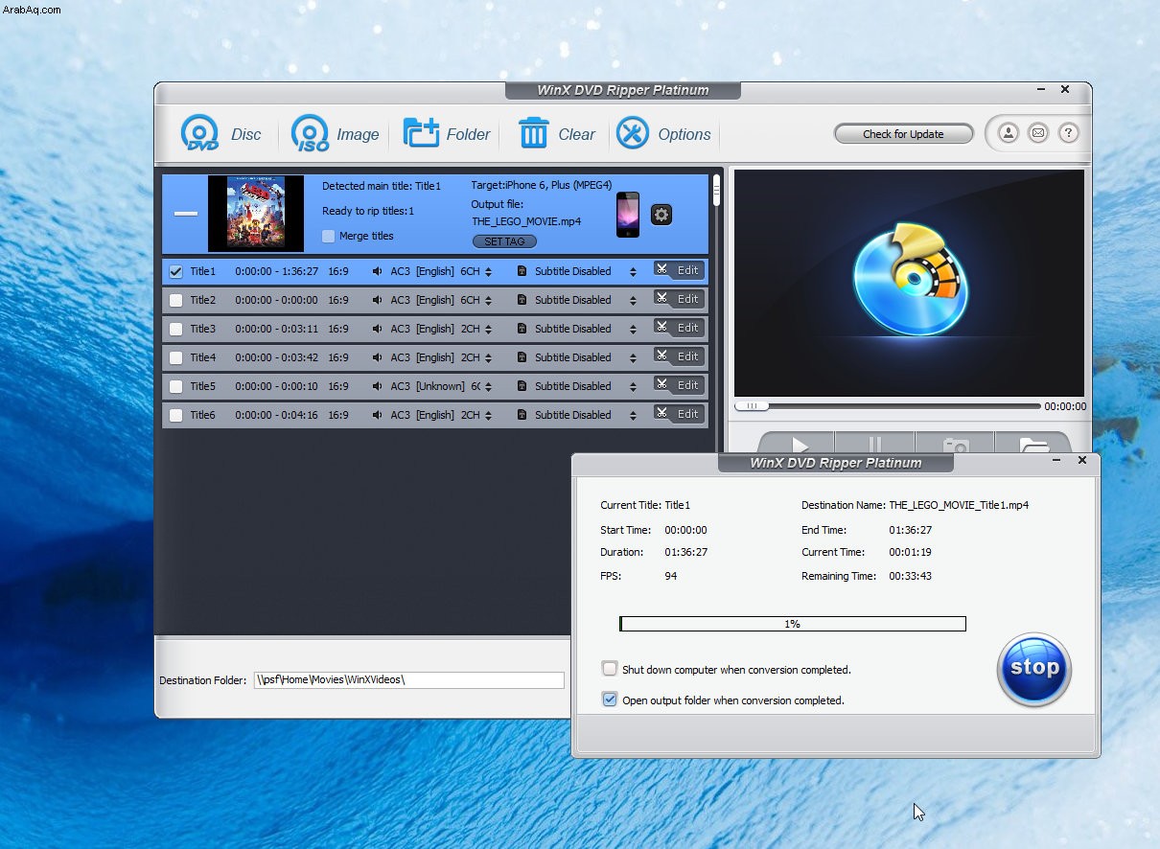
Task: Click the subtitle icon in Title5 row
Action: [522, 386]
